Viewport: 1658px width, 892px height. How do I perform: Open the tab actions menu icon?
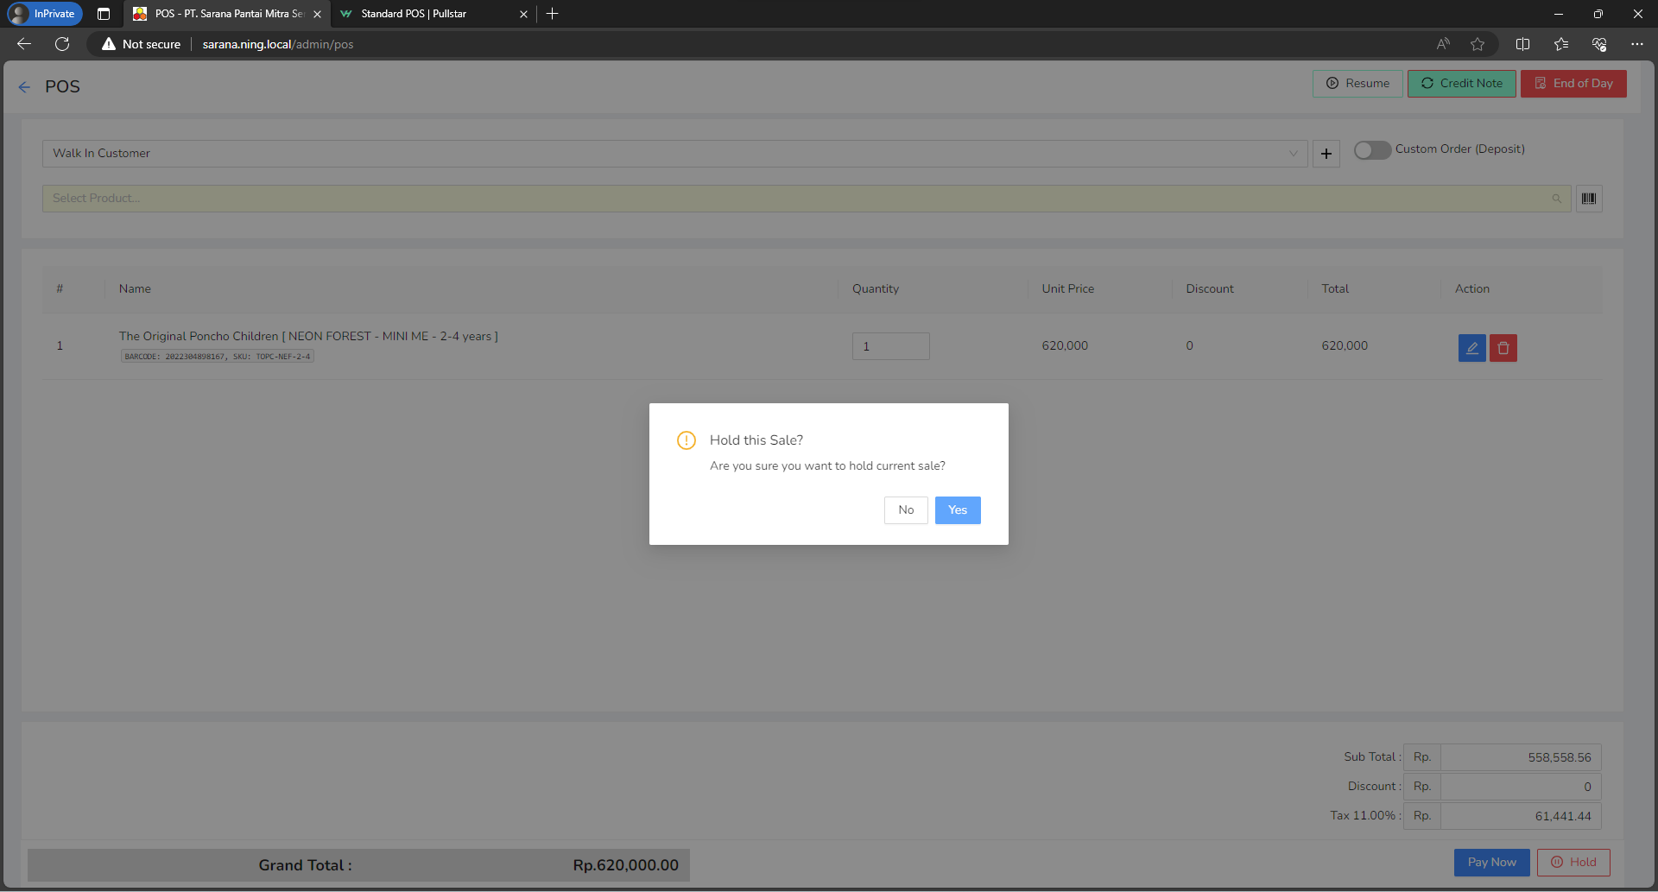point(104,14)
